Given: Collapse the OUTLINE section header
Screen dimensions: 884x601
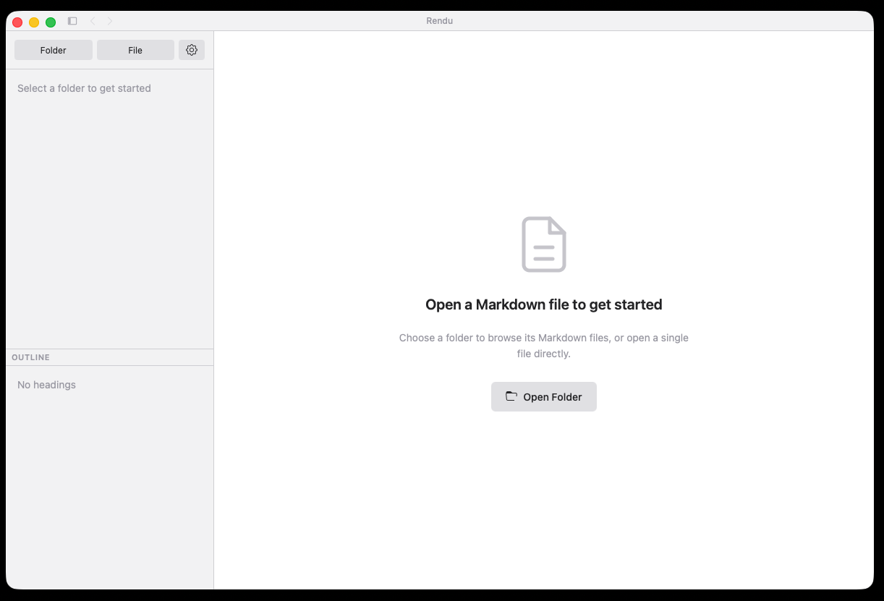Looking at the screenshot, I should pos(30,357).
